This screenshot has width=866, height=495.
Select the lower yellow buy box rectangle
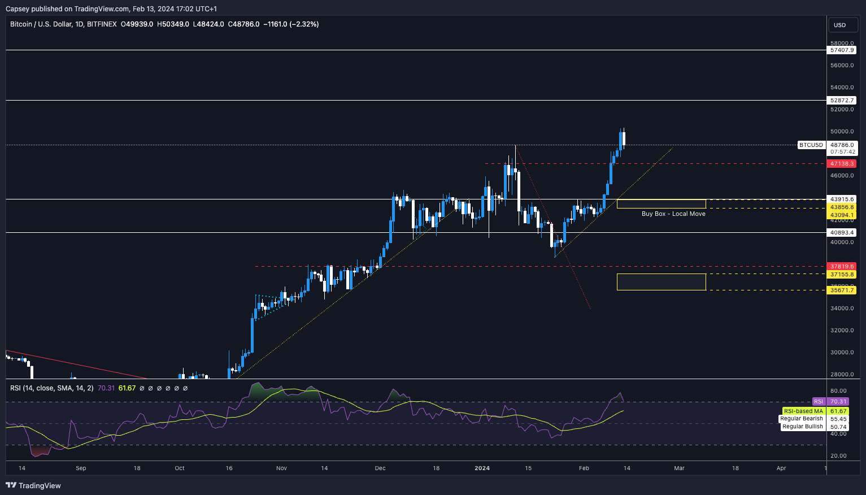(661, 282)
